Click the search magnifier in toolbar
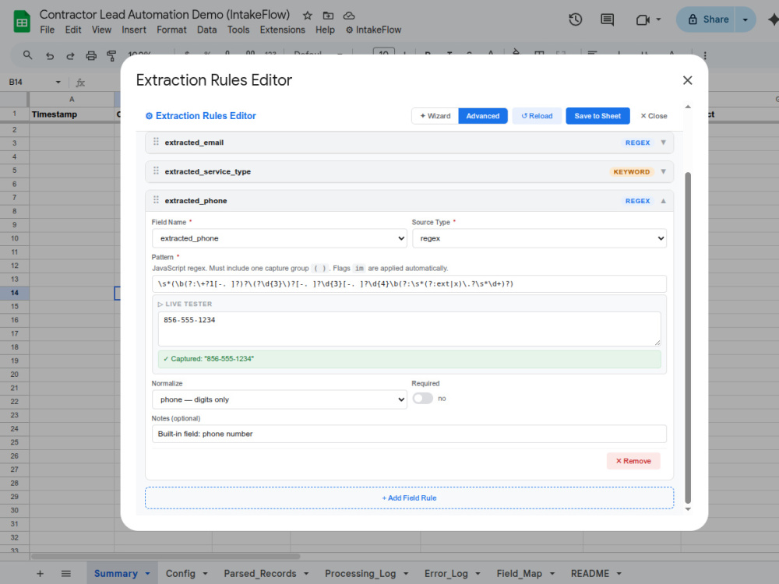This screenshot has height=584, width=779. click(x=28, y=55)
